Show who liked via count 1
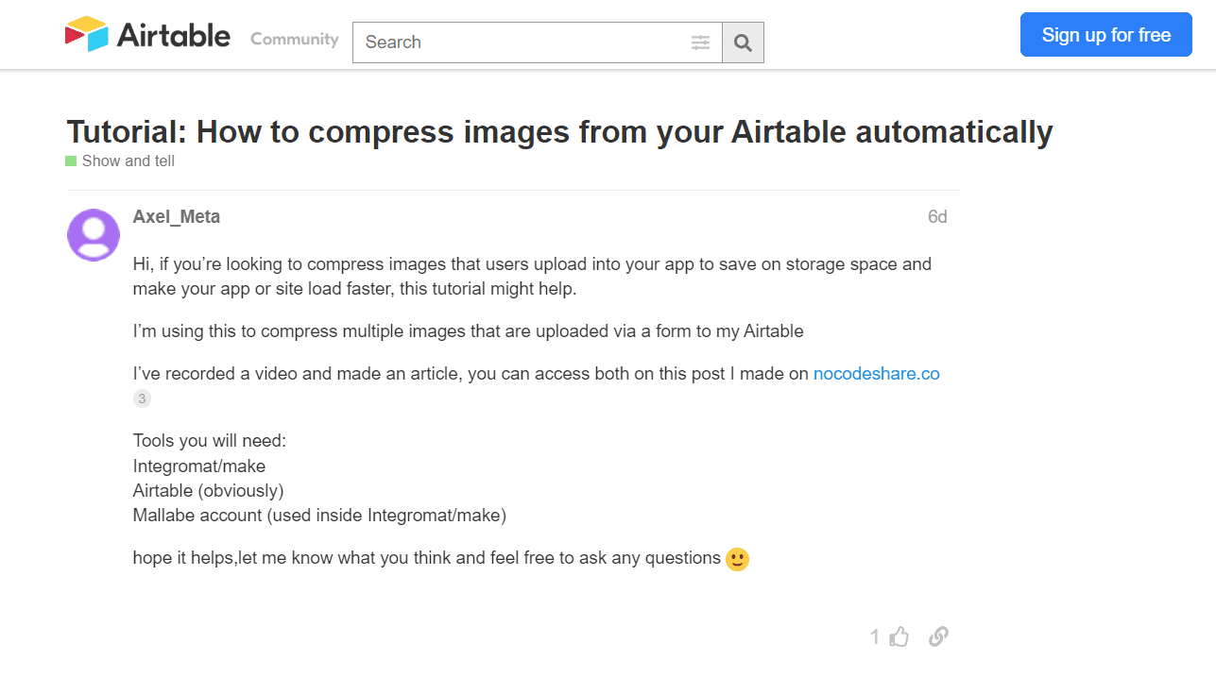The image size is (1216, 678). point(875,637)
